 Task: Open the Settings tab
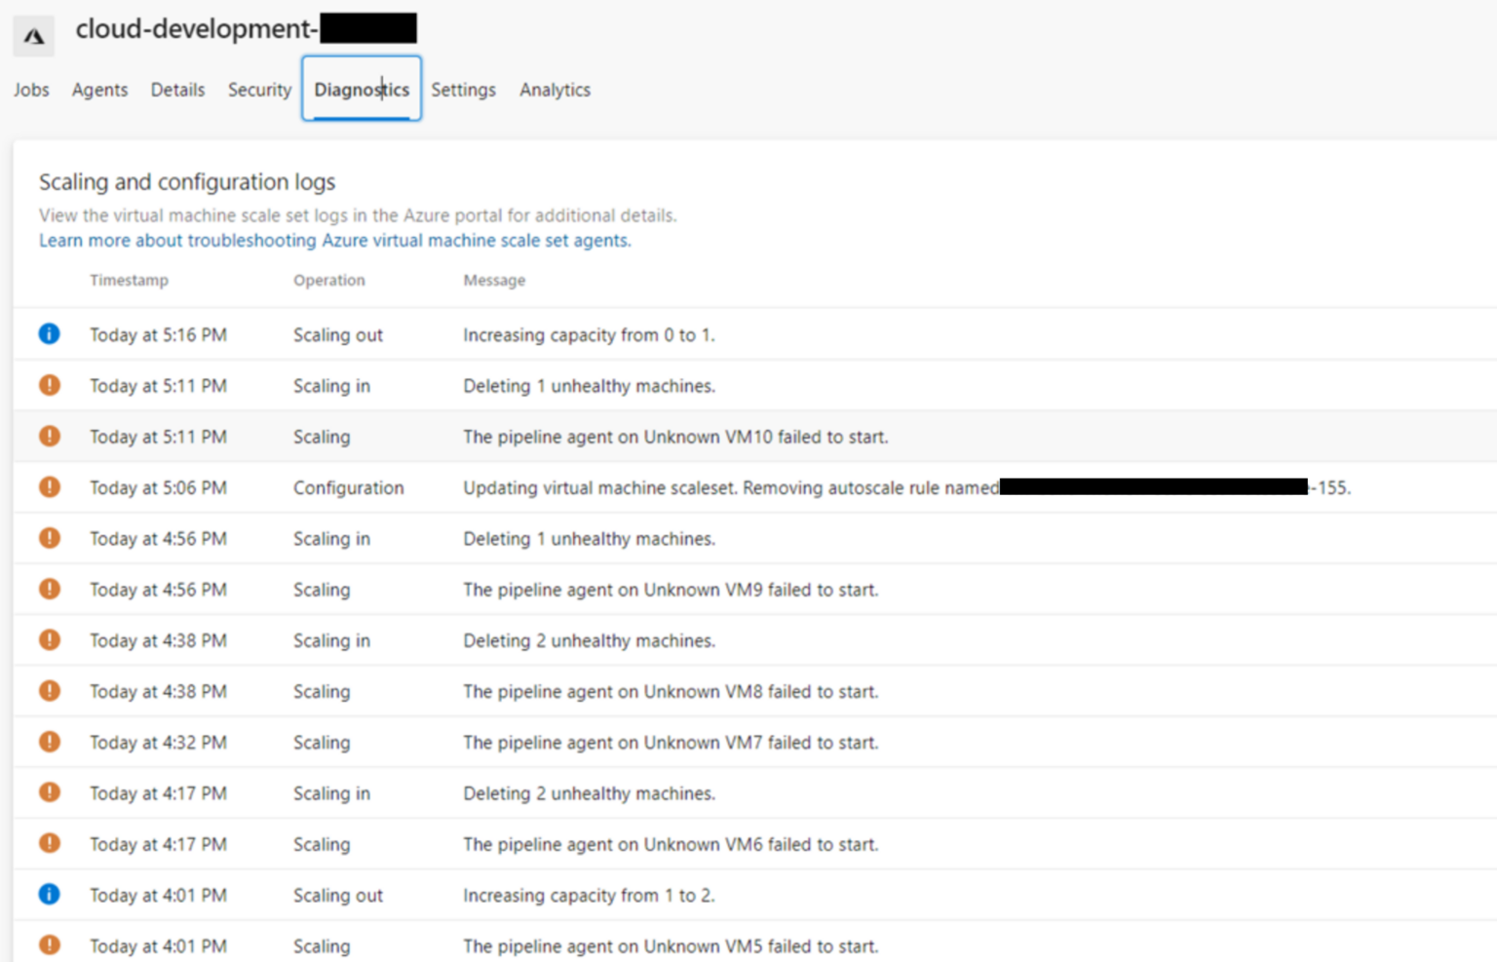(463, 90)
